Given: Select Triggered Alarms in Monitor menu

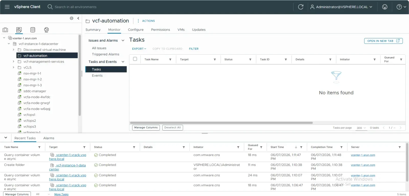Looking at the screenshot, I should (106, 54).
